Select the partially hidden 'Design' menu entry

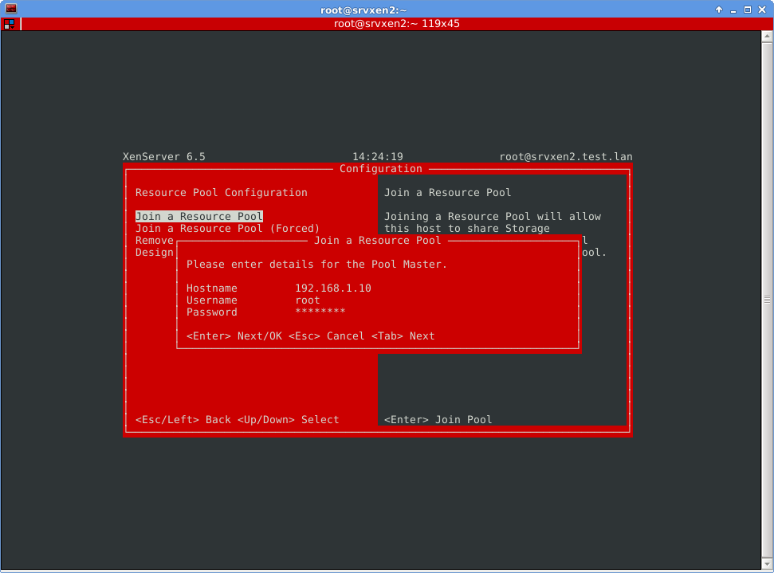point(155,252)
